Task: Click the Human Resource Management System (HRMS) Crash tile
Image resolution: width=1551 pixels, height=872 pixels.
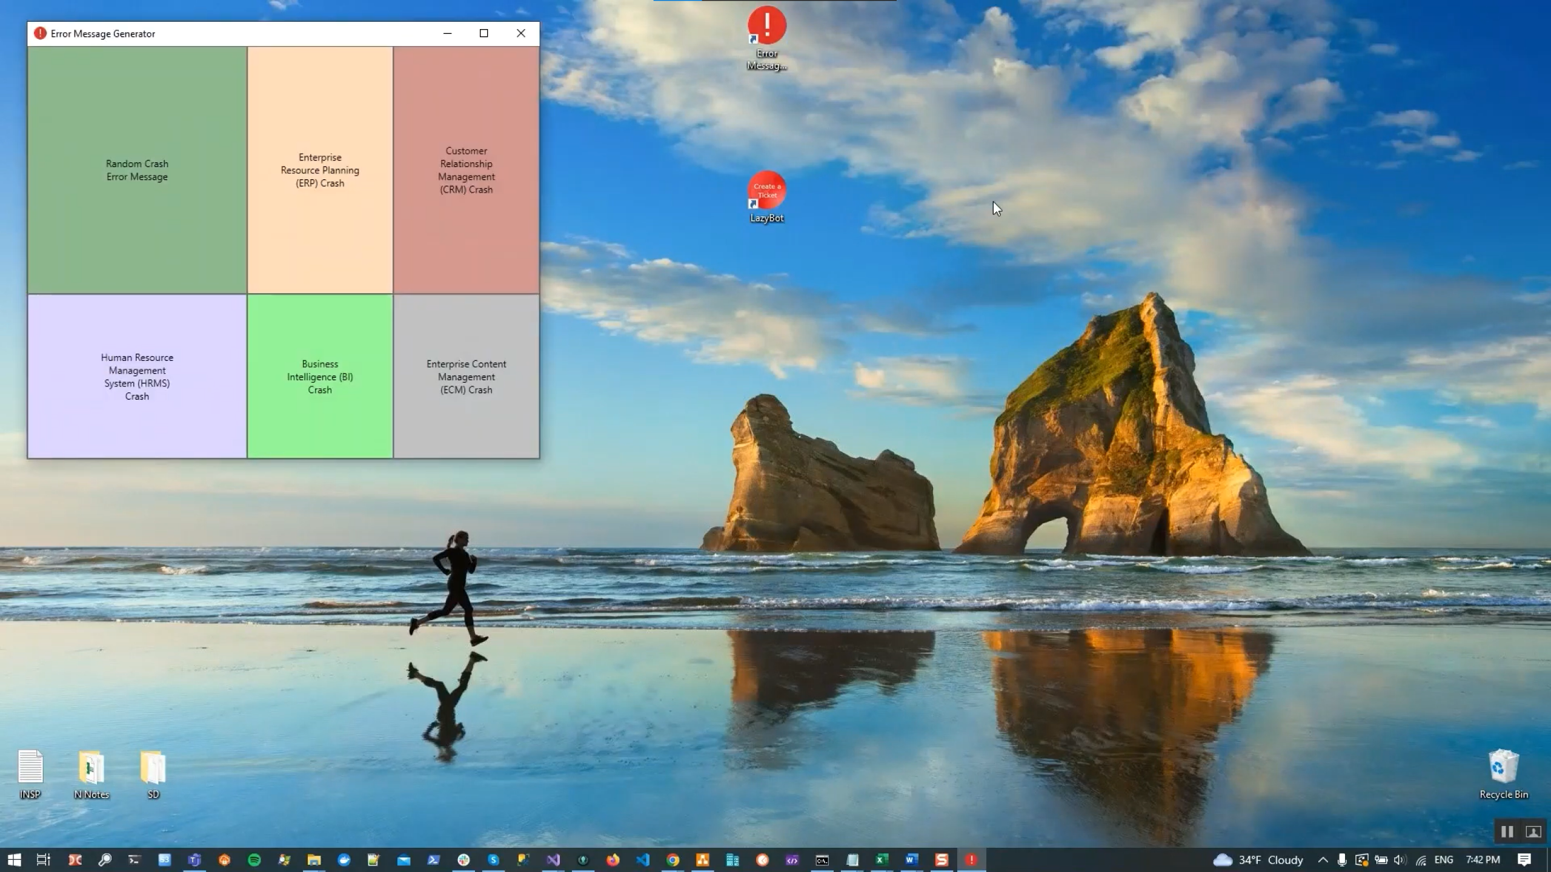Action: point(137,376)
